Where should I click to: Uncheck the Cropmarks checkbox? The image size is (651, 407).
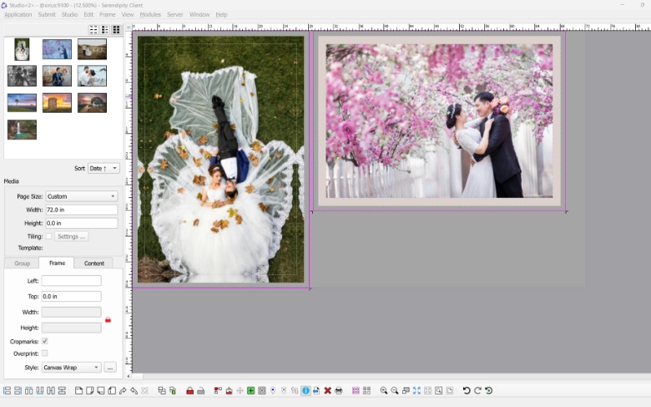click(x=45, y=341)
